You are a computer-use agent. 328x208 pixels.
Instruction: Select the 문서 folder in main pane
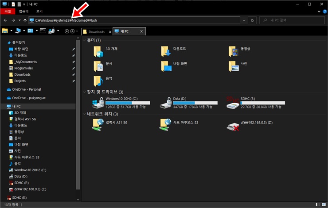tap(103, 66)
